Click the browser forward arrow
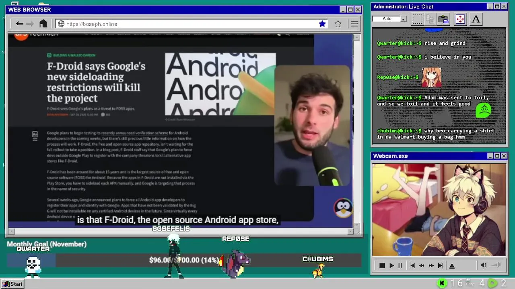 [30, 24]
